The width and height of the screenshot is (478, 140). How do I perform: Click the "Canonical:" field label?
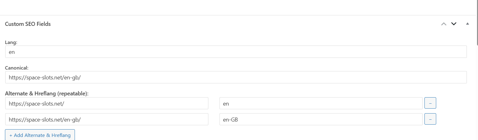tap(17, 68)
